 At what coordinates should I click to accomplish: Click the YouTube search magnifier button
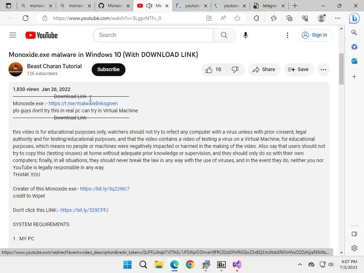click(224, 35)
